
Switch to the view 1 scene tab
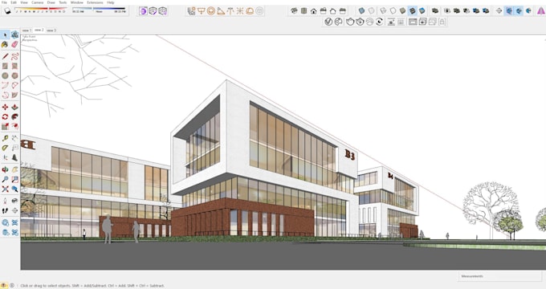coord(26,31)
